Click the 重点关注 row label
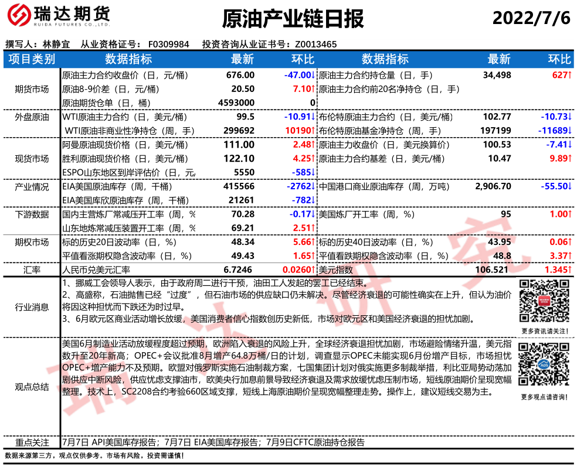 32,442
